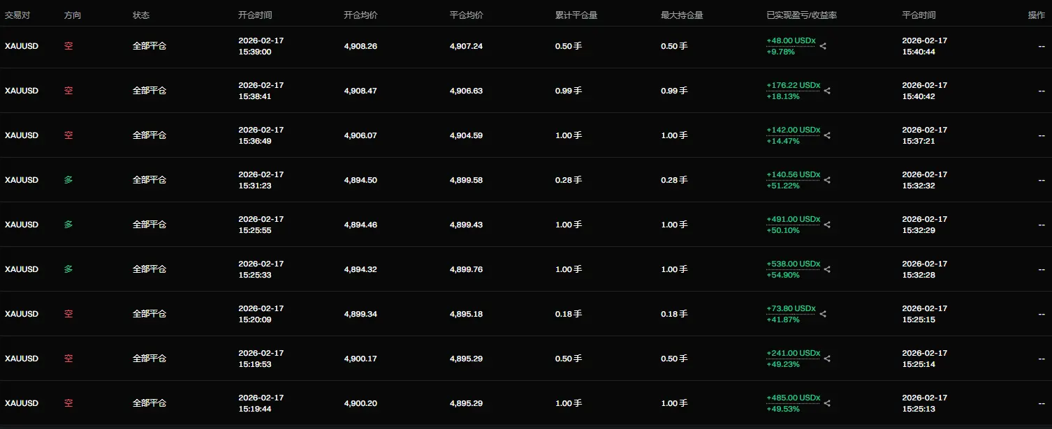
Task: Click share icon next to +142.00 USDx
Action: (827, 135)
